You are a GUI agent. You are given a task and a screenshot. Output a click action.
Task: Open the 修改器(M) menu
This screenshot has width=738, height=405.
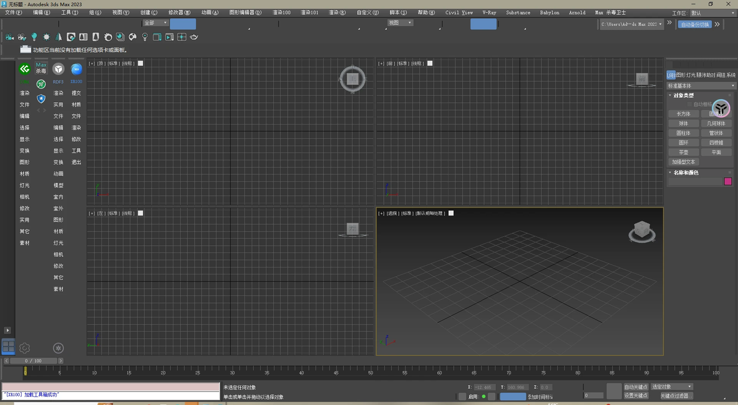180,13
